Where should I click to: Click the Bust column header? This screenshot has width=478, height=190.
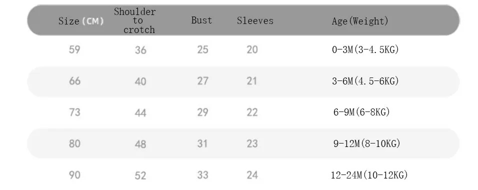(x=201, y=20)
